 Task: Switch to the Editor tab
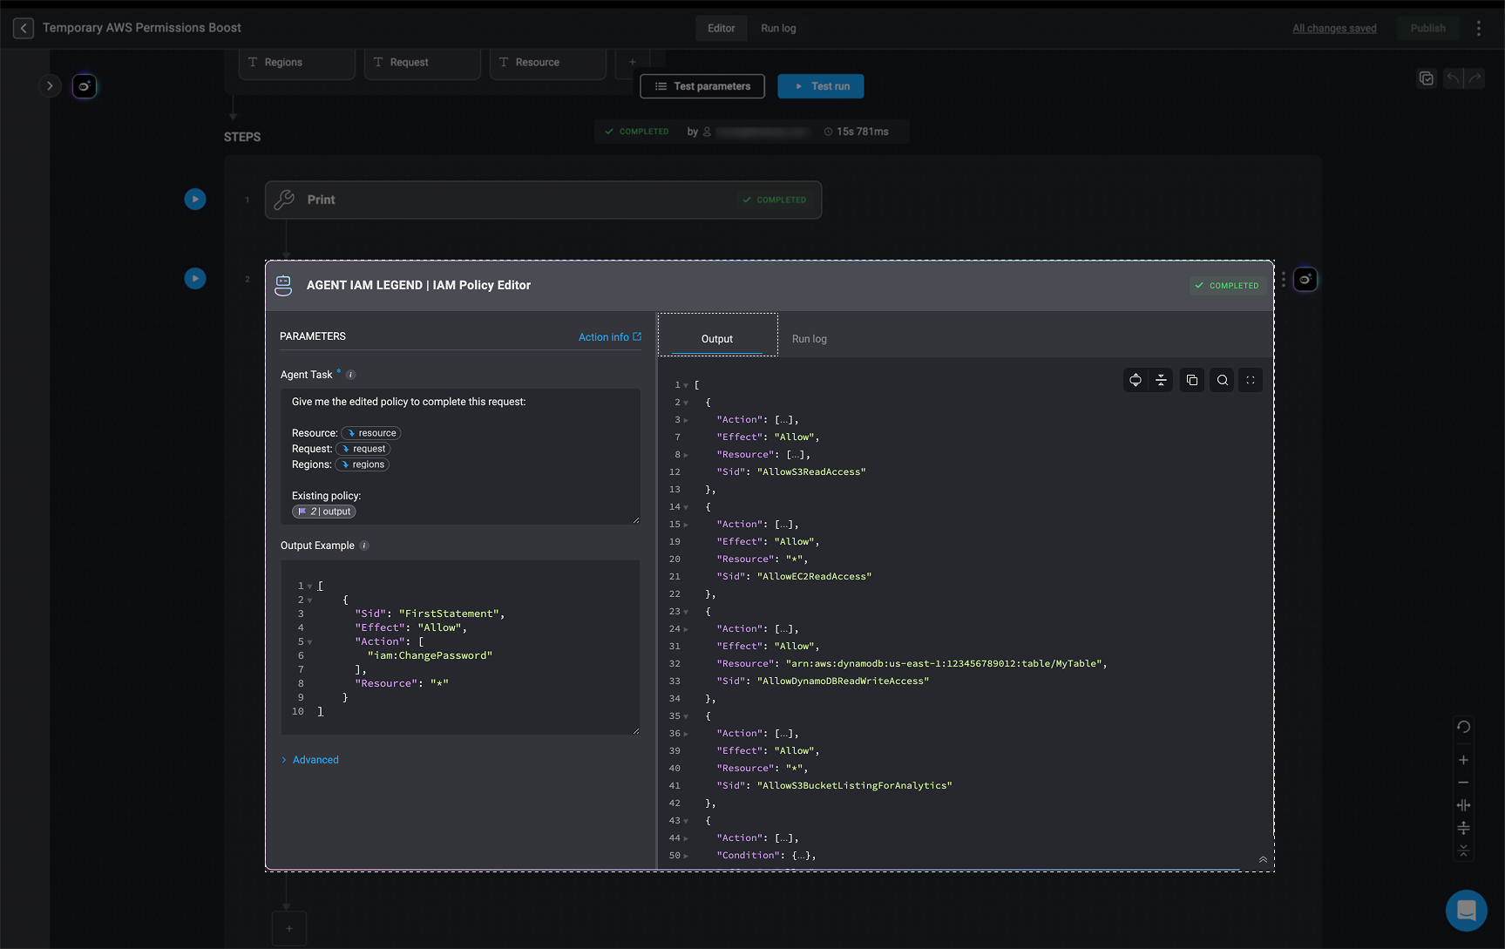pos(722,28)
